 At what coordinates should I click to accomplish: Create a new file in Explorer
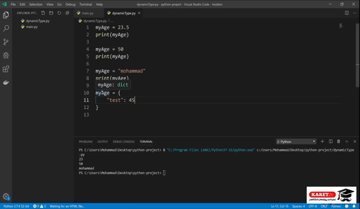tap(43, 13)
